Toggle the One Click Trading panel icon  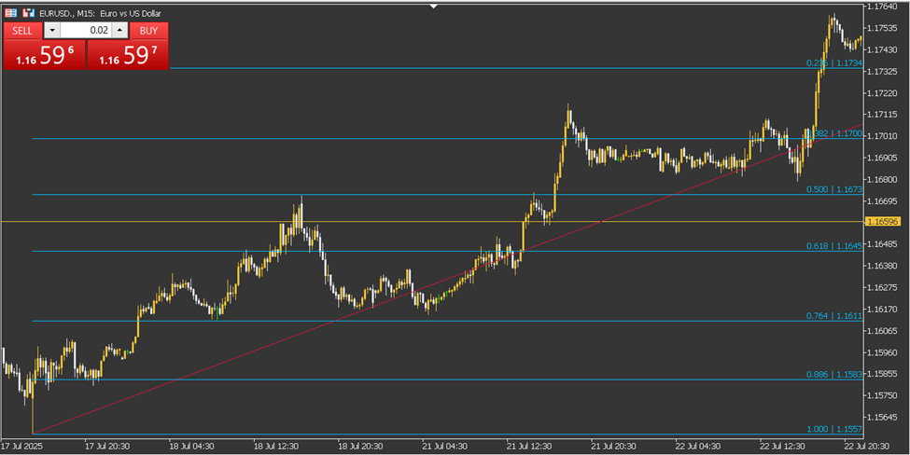pos(11,13)
